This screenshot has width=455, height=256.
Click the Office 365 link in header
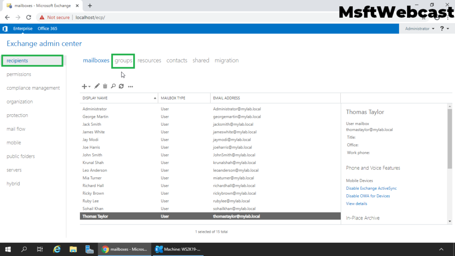47,28
